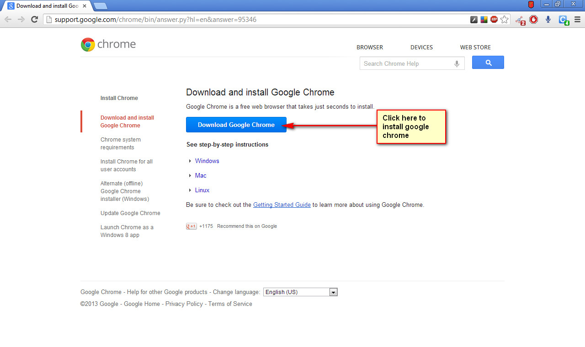Screen dimensions: 585x347
Task: Click the Google +1 button
Action: 191,226
